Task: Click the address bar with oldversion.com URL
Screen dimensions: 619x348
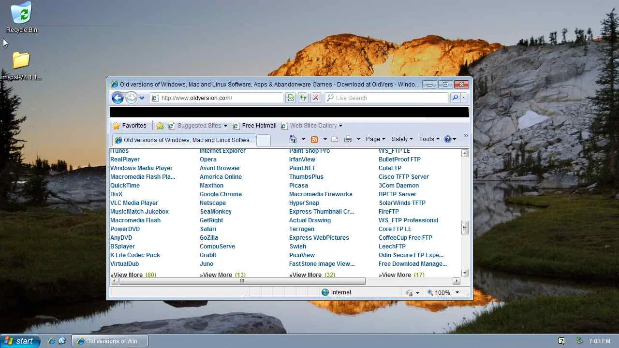Action: (x=217, y=98)
